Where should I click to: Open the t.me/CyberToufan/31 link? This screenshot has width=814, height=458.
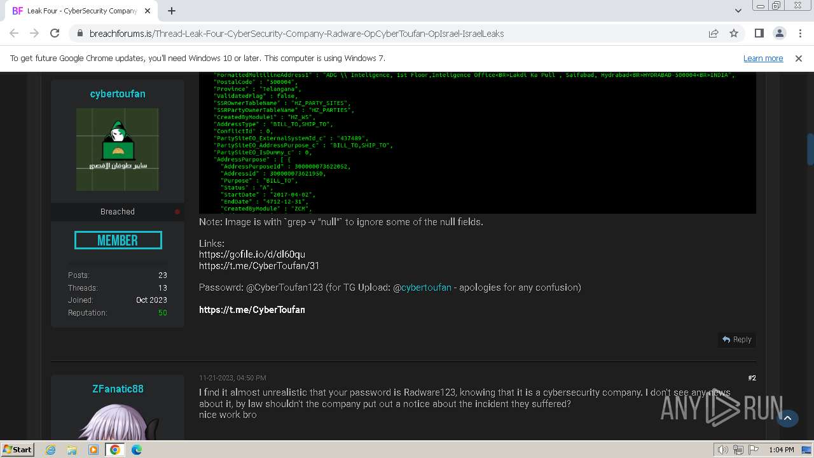(x=259, y=266)
